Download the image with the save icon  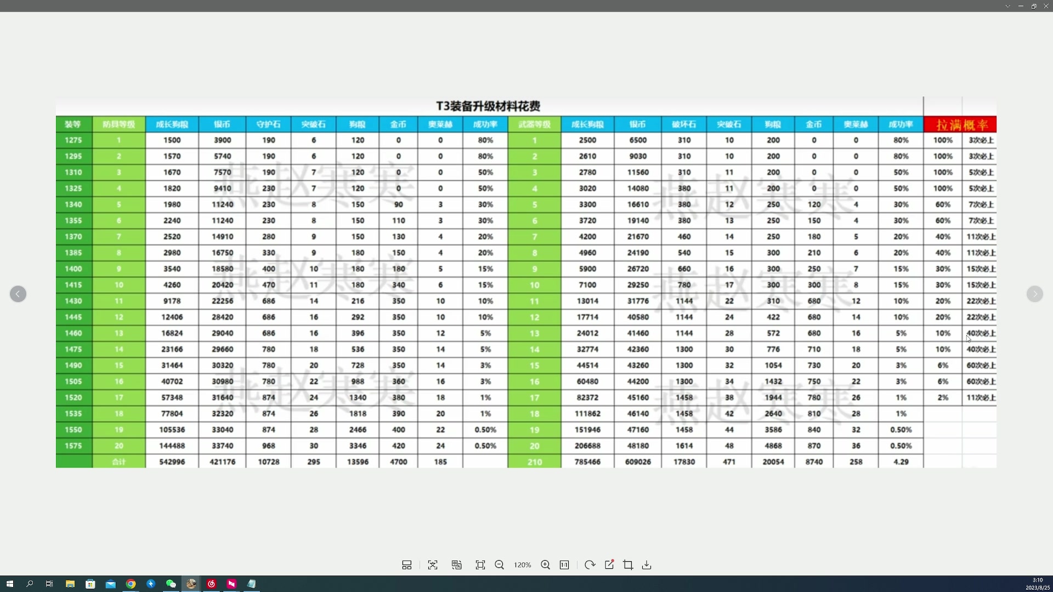[x=647, y=565]
